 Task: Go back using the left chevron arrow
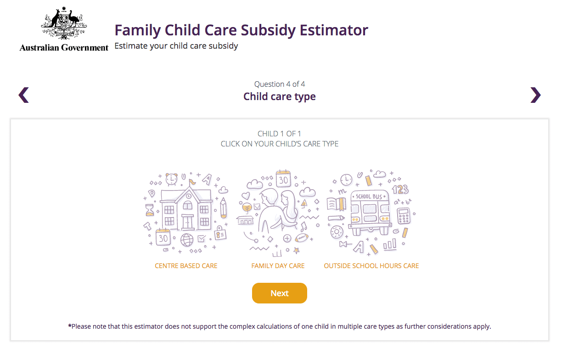23,95
